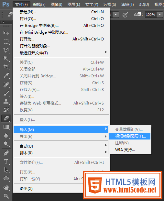
Task: Choose 新建(N)... from File menu
Action: point(61,12)
